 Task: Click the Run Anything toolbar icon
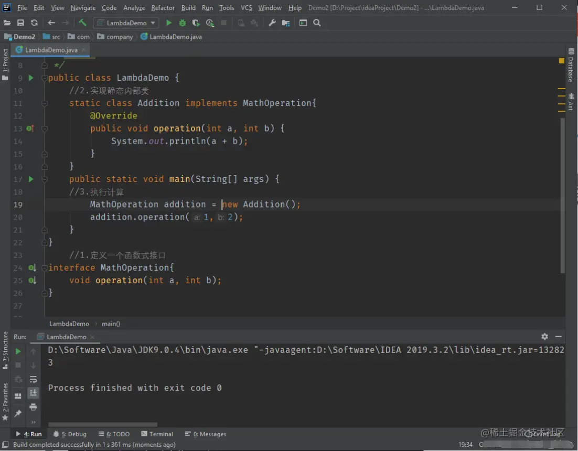click(x=303, y=23)
